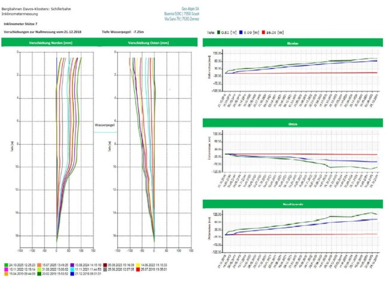Select the 10.11.2022 magenta legend marker
Viewport: 389px width, 293px height.
6,268
